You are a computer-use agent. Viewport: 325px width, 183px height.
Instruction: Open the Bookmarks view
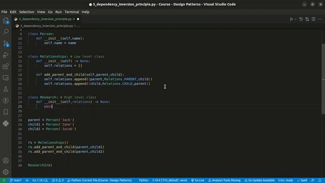6,112
